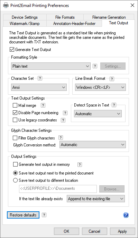The width and height of the screenshot is (138, 238).
Task: Open the Watermark/Stamp tab
Action: point(25,24)
